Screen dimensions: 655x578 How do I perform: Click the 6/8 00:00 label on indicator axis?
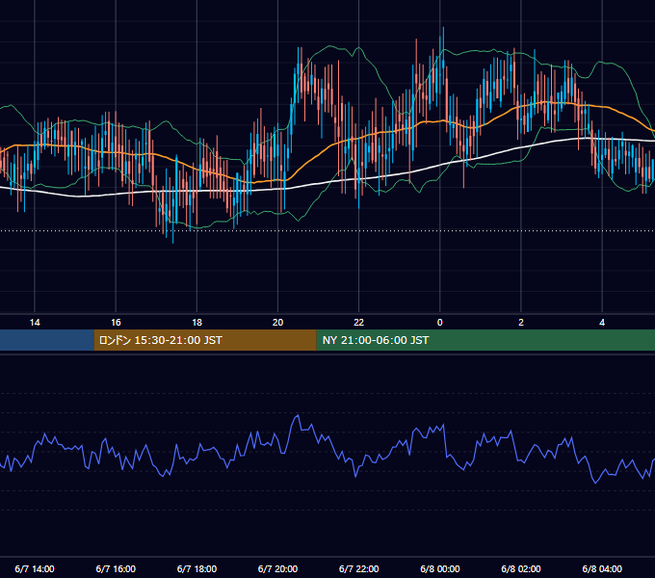tap(440, 568)
